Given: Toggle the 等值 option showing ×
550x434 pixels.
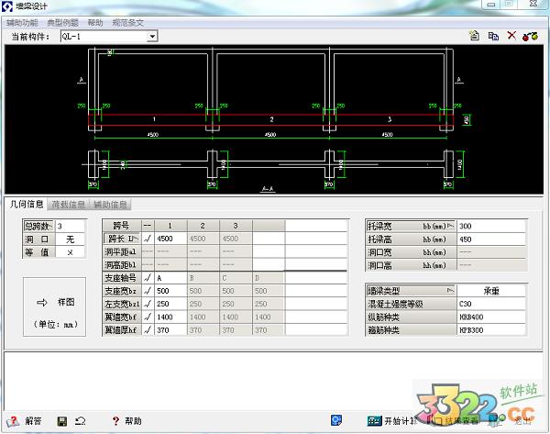Looking at the screenshot, I should click(x=70, y=251).
